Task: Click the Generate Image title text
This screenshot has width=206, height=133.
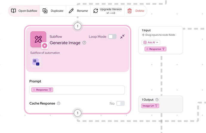Action: pos(65,43)
